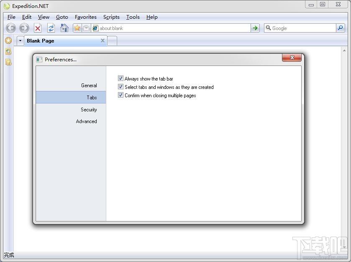Image resolution: width=351 pixels, height=262 pixels.
Task: Click the page icon in address bar
Action: (x=95, y=28)
